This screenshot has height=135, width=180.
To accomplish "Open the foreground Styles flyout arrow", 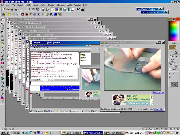I will click(175, 48).
